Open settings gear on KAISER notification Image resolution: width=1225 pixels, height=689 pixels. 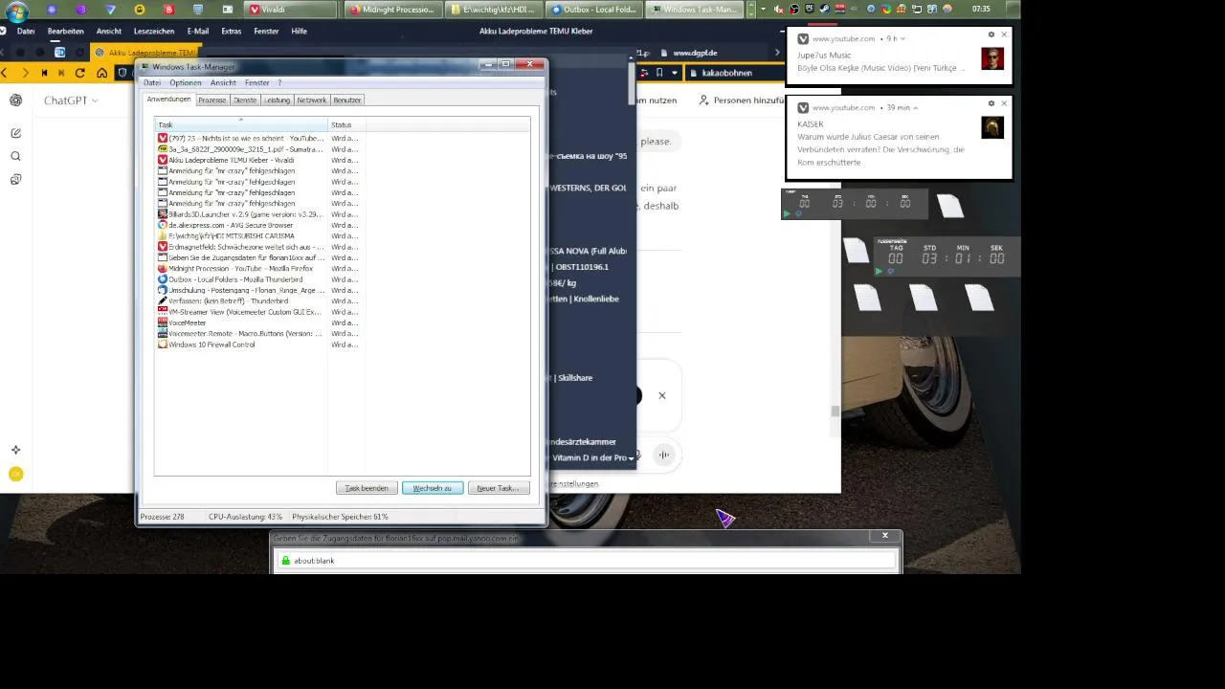[991, 103]
